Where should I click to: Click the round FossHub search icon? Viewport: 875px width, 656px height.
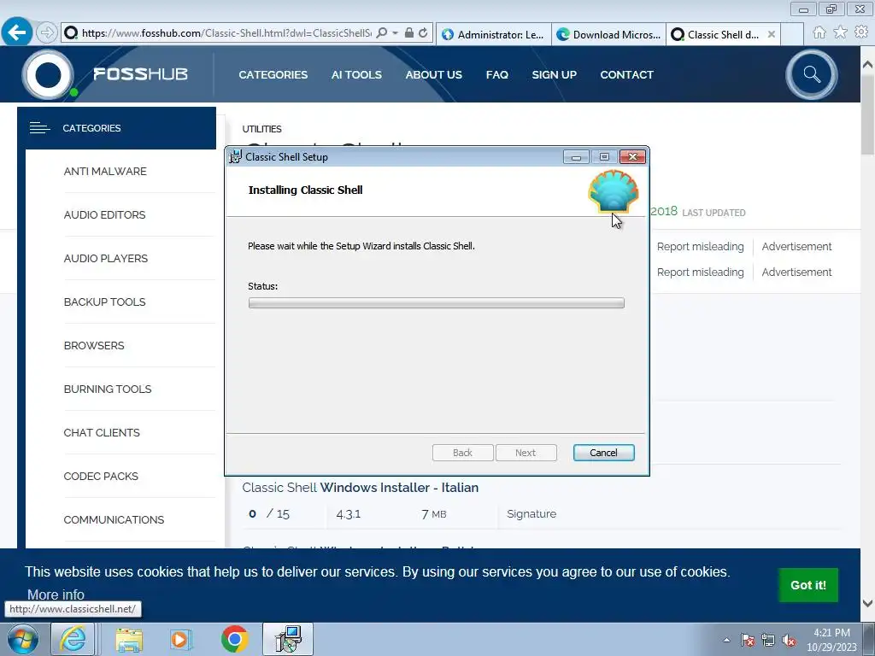tap(812, 75)
